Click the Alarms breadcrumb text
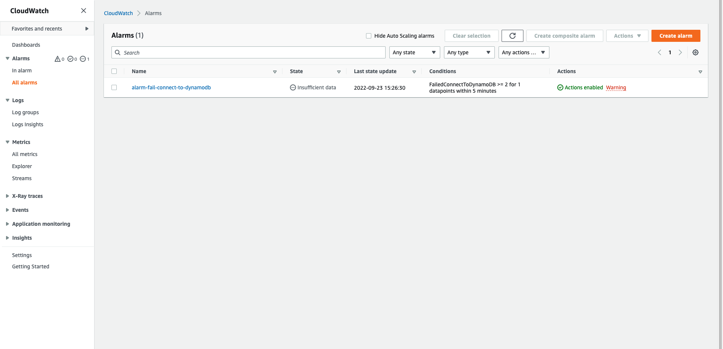This screenshot has width=723, height=349. click(153, 13)
